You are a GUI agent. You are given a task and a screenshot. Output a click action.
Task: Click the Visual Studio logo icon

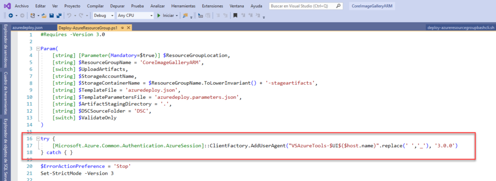coord(8,6)
